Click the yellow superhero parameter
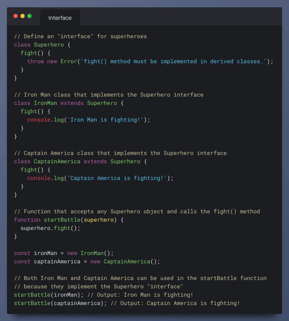The height and width of the screenshot is (321, 289). pyautogui.click(x=99, y=220)
